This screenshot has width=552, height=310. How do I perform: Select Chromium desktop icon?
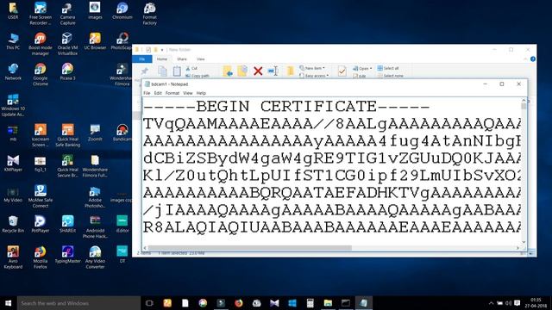click(122, 10)
